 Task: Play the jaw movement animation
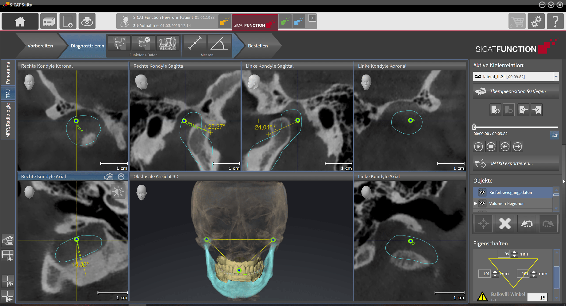[x=478, y=147]
